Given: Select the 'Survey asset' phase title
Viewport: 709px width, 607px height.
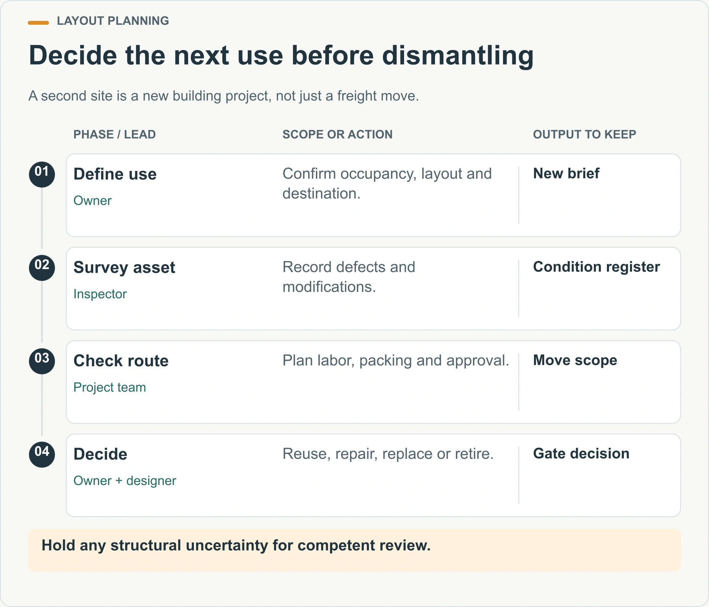Looking at the screenshot, I should coord(124,268).
